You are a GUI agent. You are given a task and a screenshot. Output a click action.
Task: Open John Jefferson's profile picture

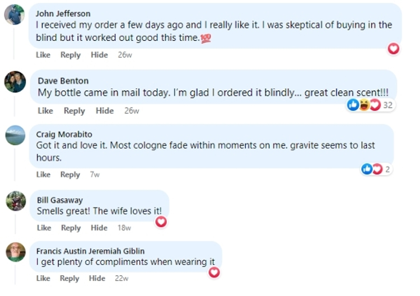[x=15, y=15]
